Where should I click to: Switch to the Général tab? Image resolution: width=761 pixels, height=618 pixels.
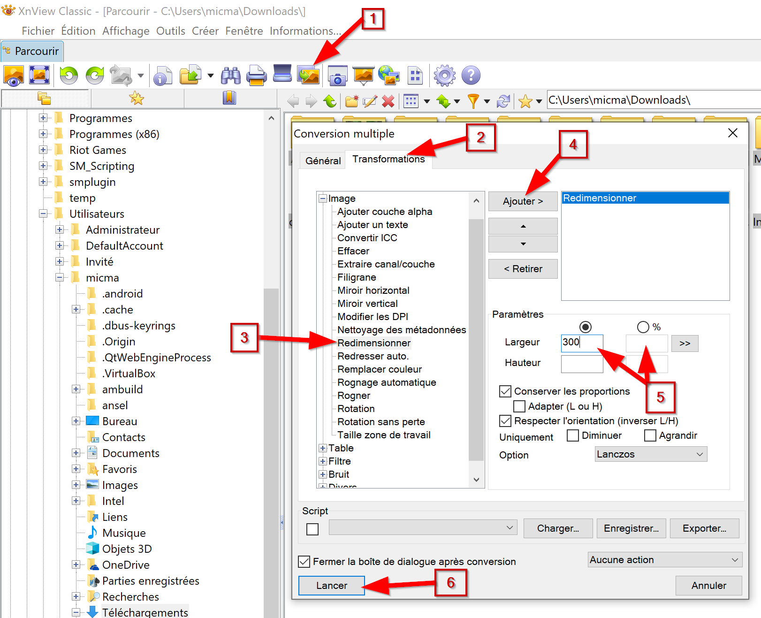[x=323, y=161]
